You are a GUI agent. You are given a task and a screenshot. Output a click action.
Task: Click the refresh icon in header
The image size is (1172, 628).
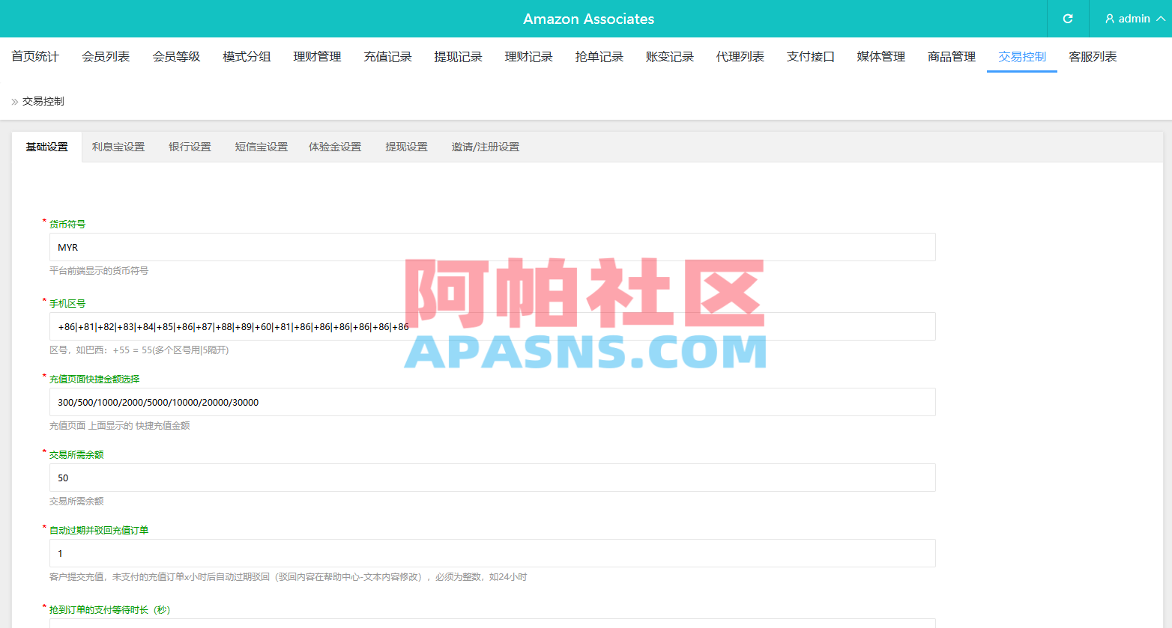coord(1068,19)
